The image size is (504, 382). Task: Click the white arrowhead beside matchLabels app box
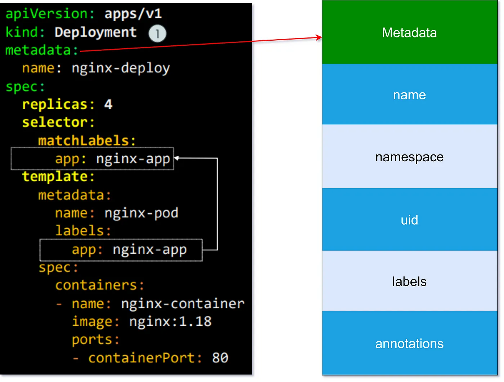pos(177,158)
